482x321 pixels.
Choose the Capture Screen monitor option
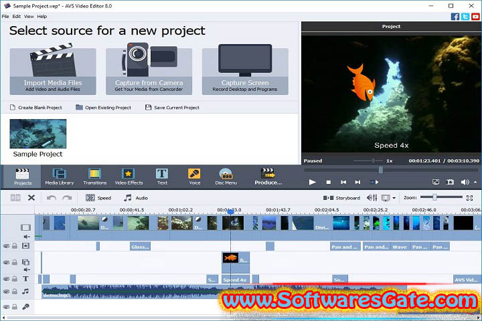245,69
